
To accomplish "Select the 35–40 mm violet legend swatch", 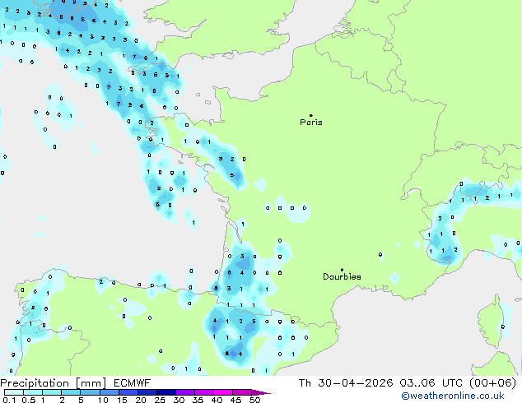I will coord(204,392).
